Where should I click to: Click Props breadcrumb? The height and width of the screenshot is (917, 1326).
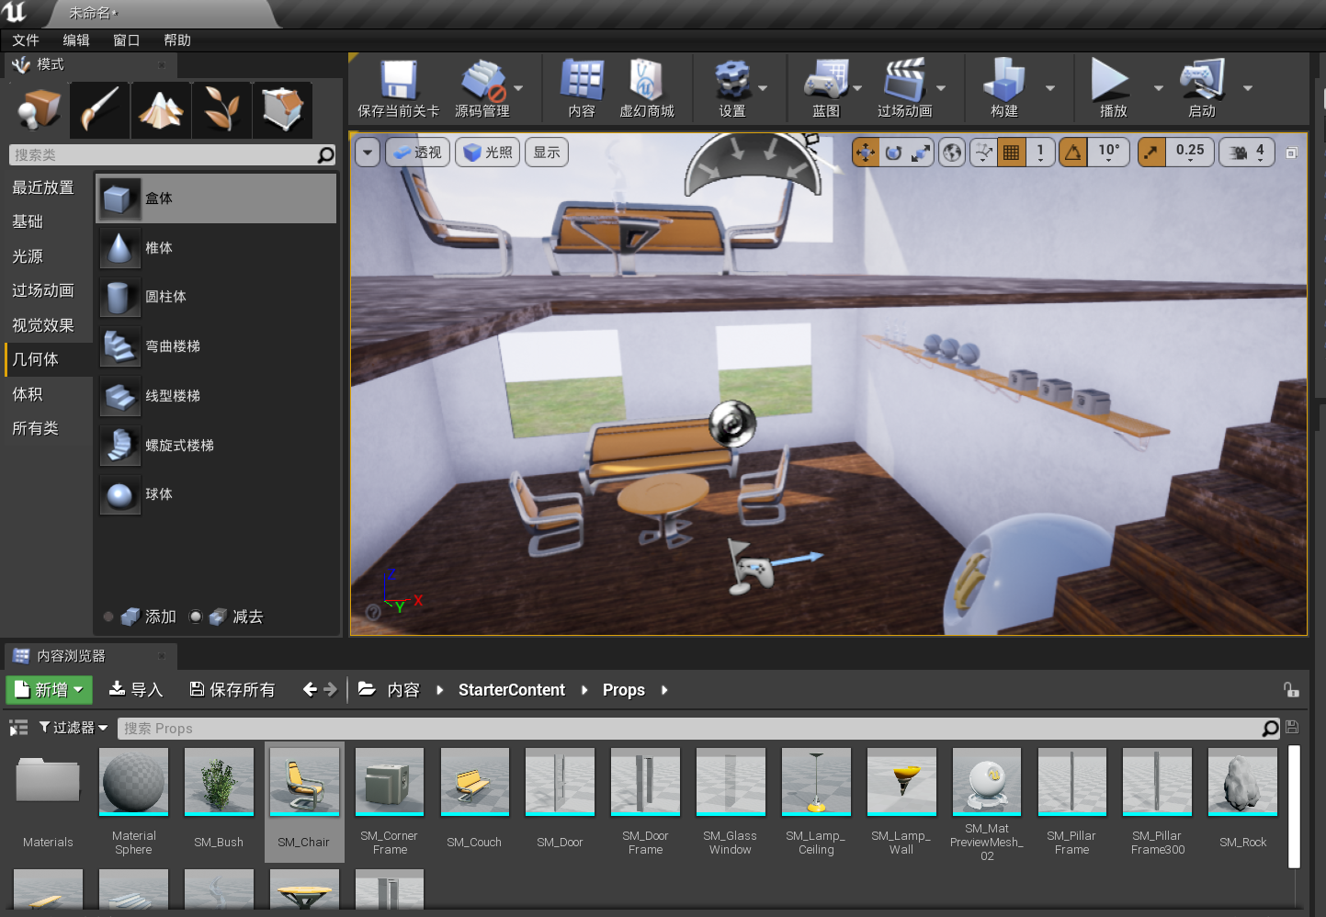click(x=624, y=690)
